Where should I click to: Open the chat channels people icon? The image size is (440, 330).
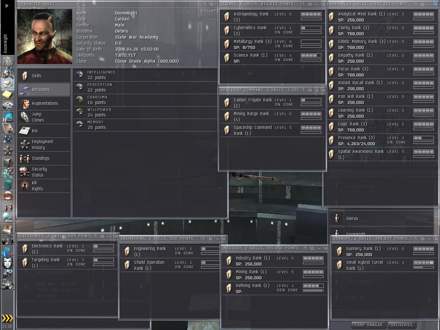7,206
